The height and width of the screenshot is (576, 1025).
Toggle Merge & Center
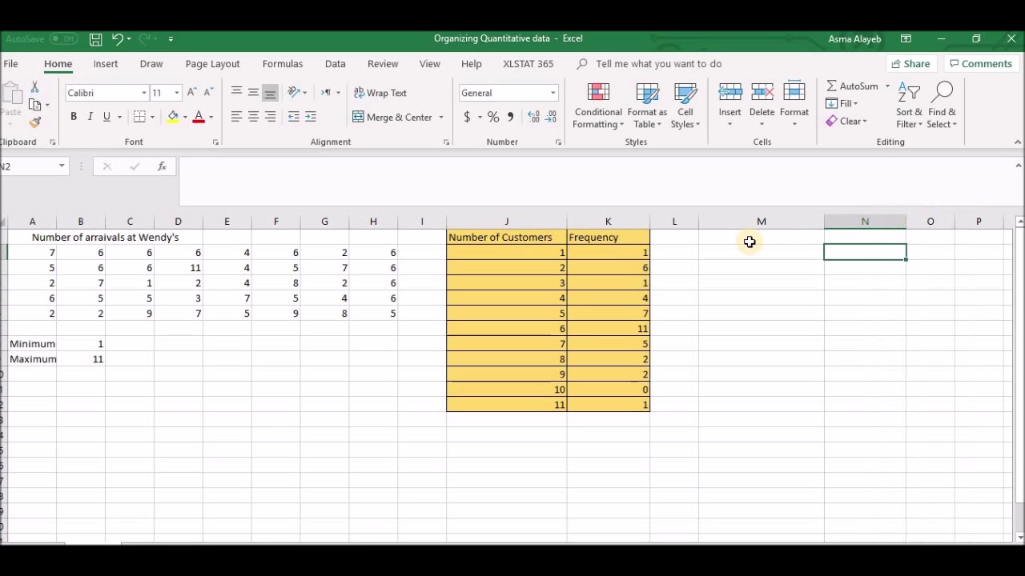tap(393, 117)
